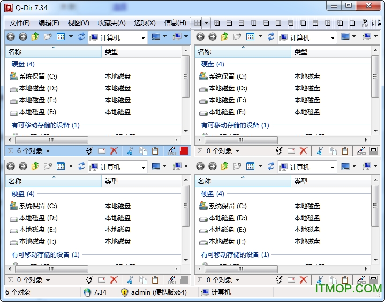
Task: Click the four-pane layout button in menu bar
Action: pos(198,23)
